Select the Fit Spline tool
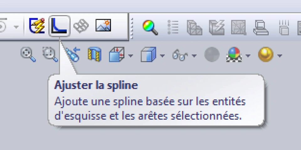Viewport: 301px width, 150px height. pyautogui.click(x=59, y=26)
